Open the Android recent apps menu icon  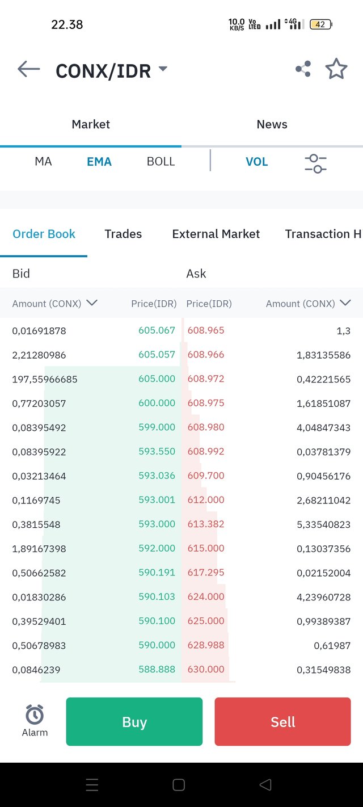coord(92,785)
